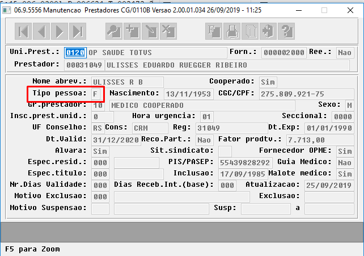Click Guia Medico field Nao
This screenshot has width=364, height=256.
(345, 163)
